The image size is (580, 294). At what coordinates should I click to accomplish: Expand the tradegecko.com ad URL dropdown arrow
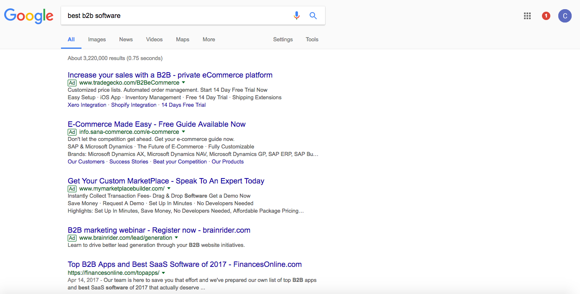pos(183,83)
